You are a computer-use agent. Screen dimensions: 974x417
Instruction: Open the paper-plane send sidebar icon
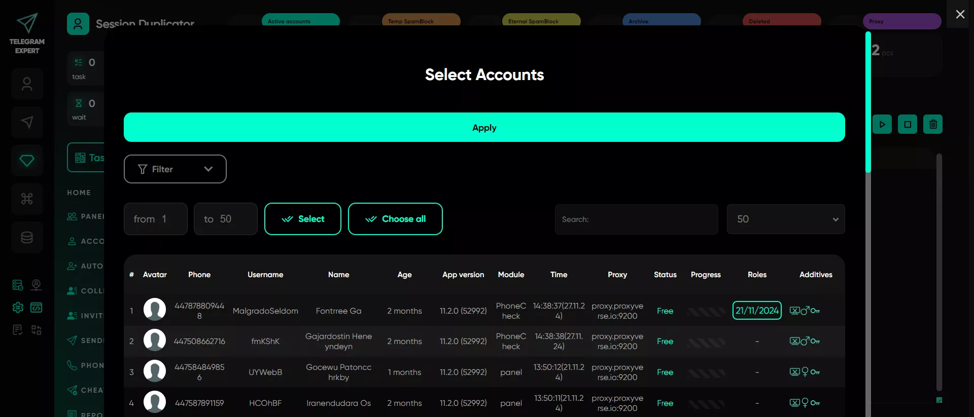pyautogui.click(x=27, y=122)
